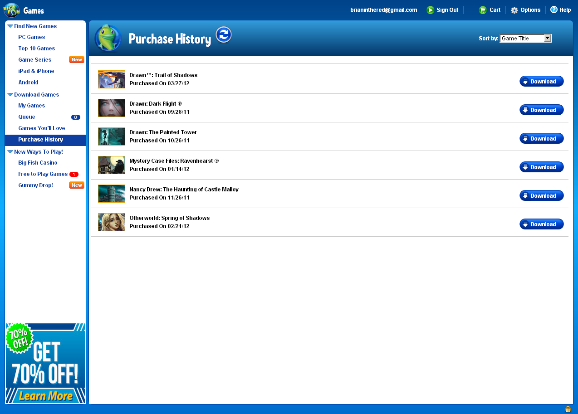Click Purchased On 09/26/11
Image resolution: width=578 pixels, height=414 pixels.
tap(159, 112)
